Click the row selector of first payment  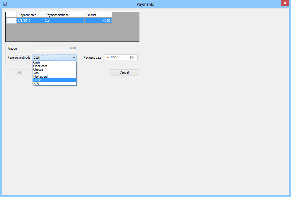coord(11,21)
